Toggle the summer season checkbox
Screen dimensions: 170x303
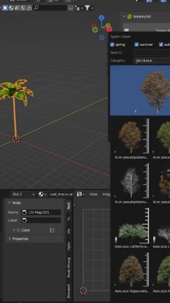[136, 45]
